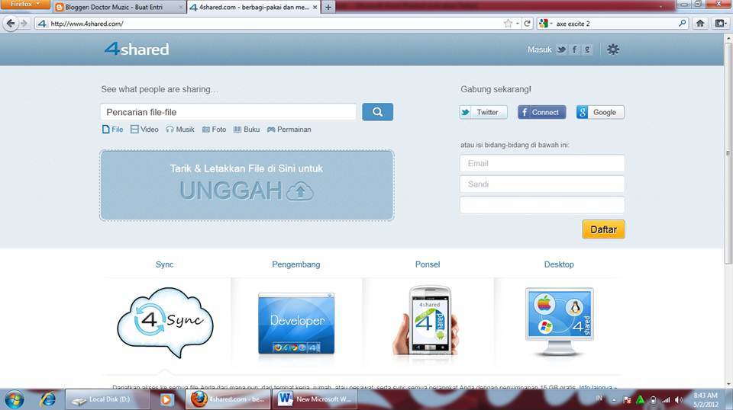The image size is (733, 410).
Task: Select the Video search filter
Action: click(x=144, y=130)
